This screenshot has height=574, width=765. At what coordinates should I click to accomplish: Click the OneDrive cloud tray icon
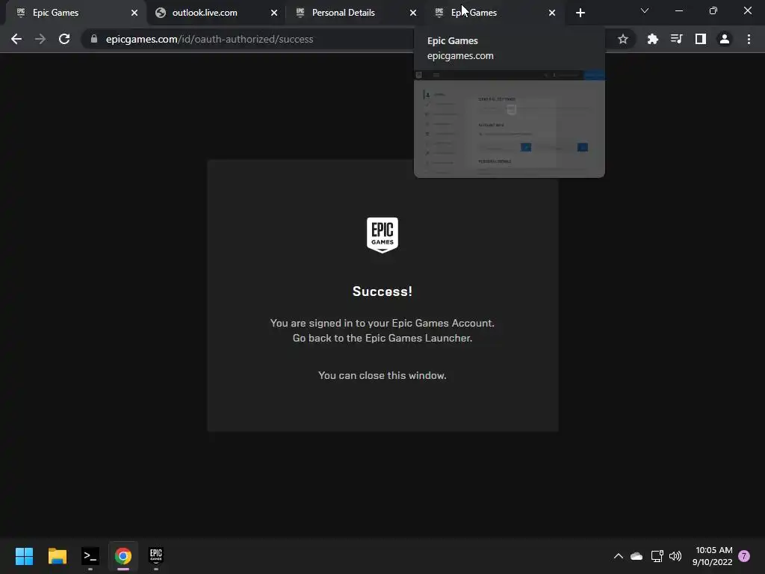coord(637,556)
